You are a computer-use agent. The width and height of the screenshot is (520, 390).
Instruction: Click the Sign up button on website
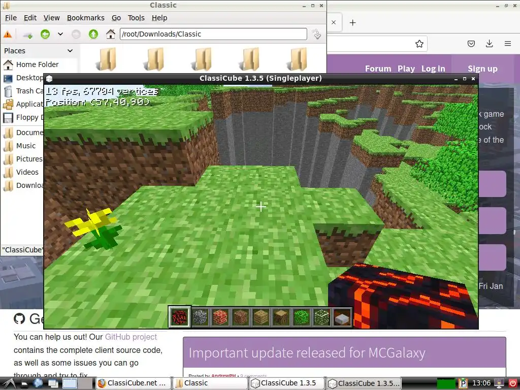coord(482,69)
